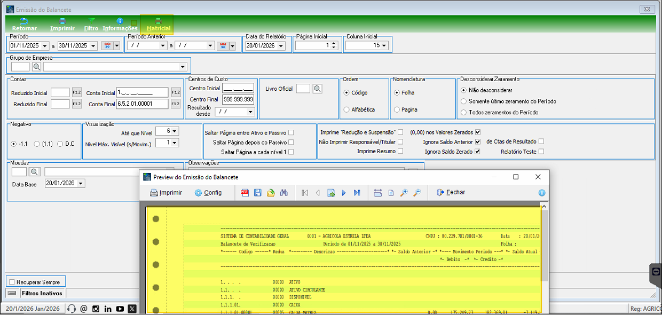
Task: Click the binoculars search icon in preview
Action: (x=284, y=193)
